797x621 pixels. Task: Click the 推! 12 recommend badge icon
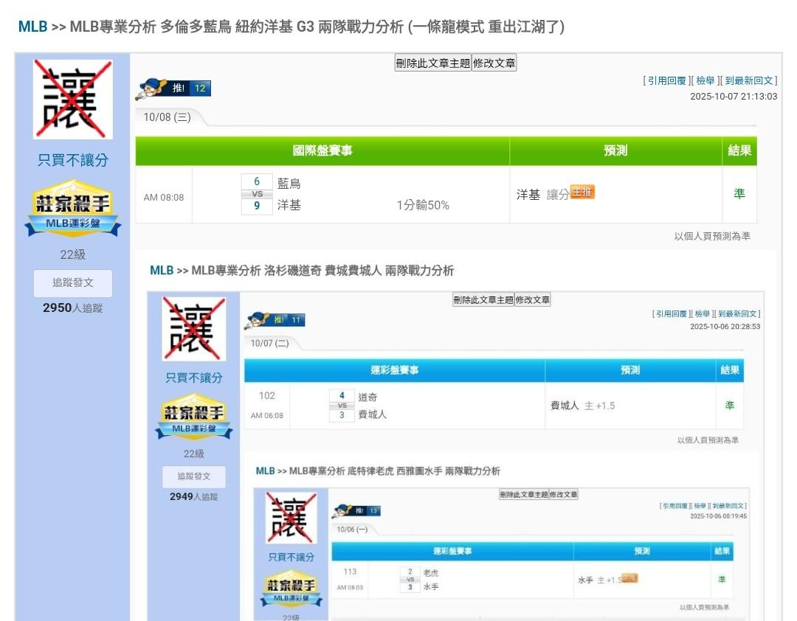pos(173,89)
